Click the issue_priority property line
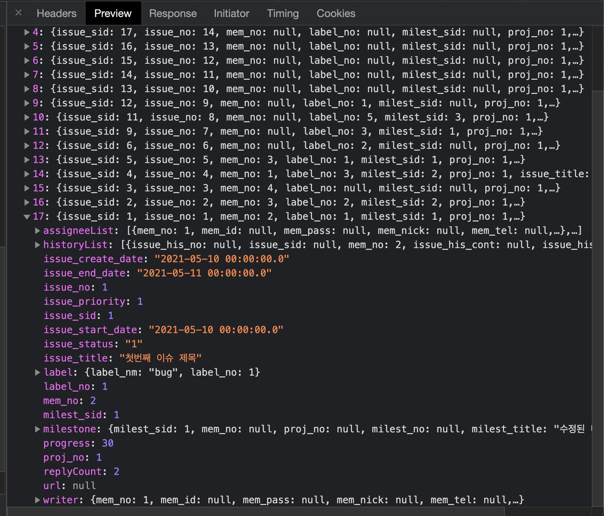Viewport: 604px width, 516px height. point(93,302)
